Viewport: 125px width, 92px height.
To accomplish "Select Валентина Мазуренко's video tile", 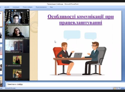I will (17, 46).
